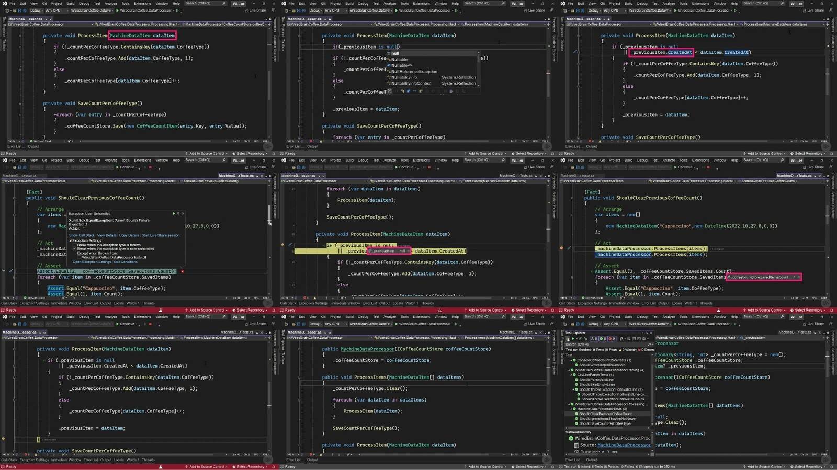Choose the Nullable<> IntelliSense suggestion
The image size is (837, 470).
click(401, 65)
